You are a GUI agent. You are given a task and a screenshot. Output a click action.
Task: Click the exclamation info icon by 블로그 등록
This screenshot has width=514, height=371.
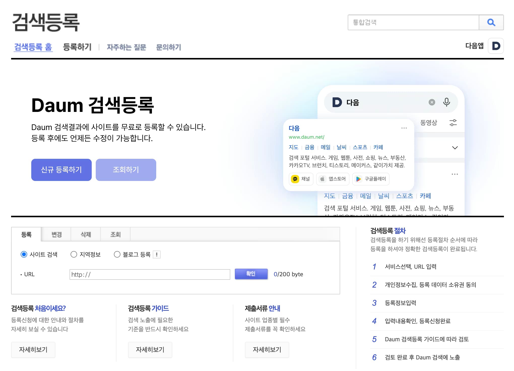[x=157, y=255]
